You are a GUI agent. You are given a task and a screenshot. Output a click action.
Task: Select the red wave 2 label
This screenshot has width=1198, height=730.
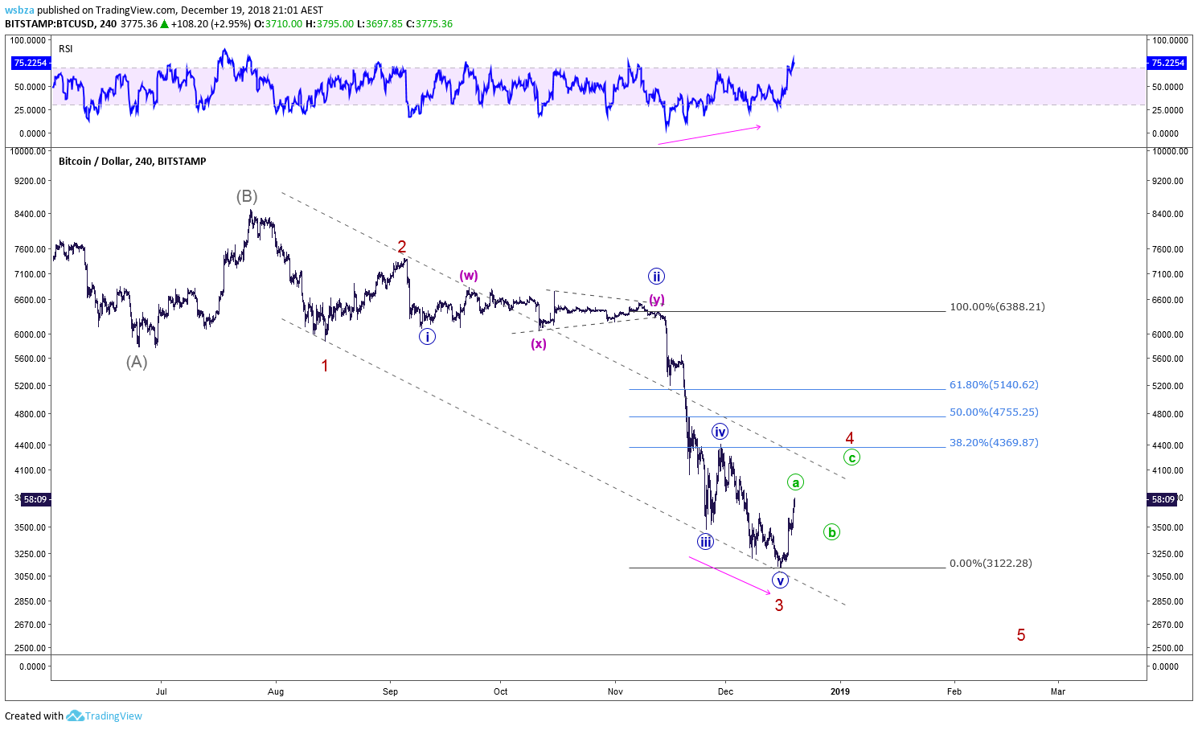402,247
